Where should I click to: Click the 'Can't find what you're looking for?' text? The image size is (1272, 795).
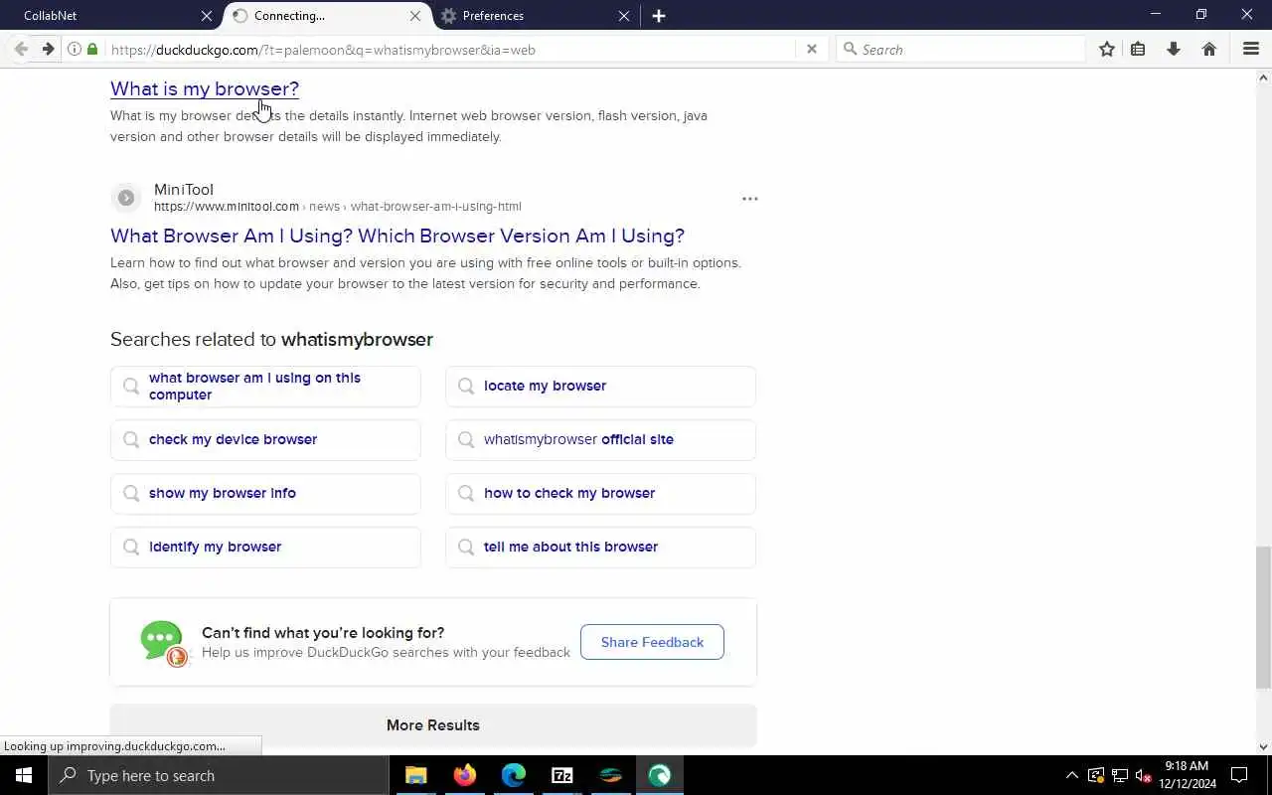click(323, 633)
